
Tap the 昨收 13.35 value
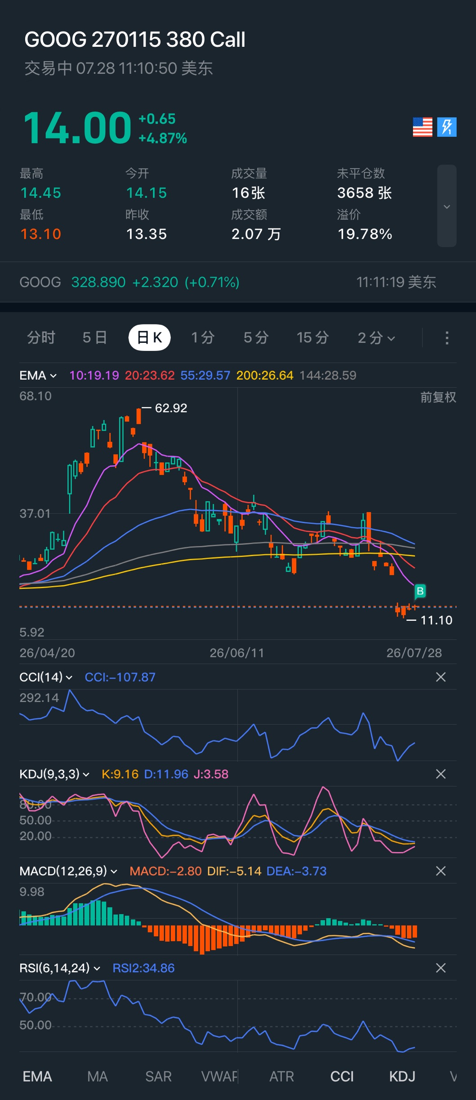(146, 234)
